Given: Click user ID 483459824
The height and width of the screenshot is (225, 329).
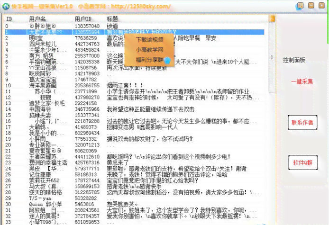Looking at the screenshot, I should coord(87,50).
